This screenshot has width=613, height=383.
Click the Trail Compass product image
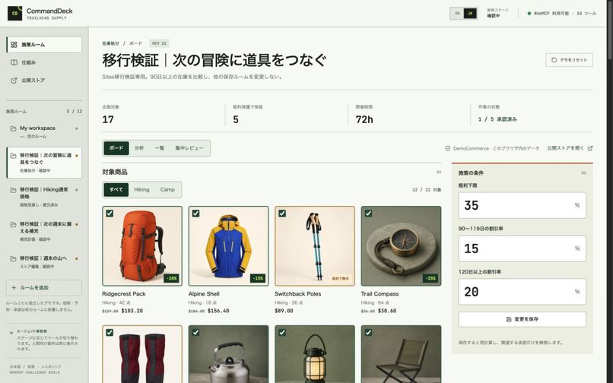pos(401,246)
